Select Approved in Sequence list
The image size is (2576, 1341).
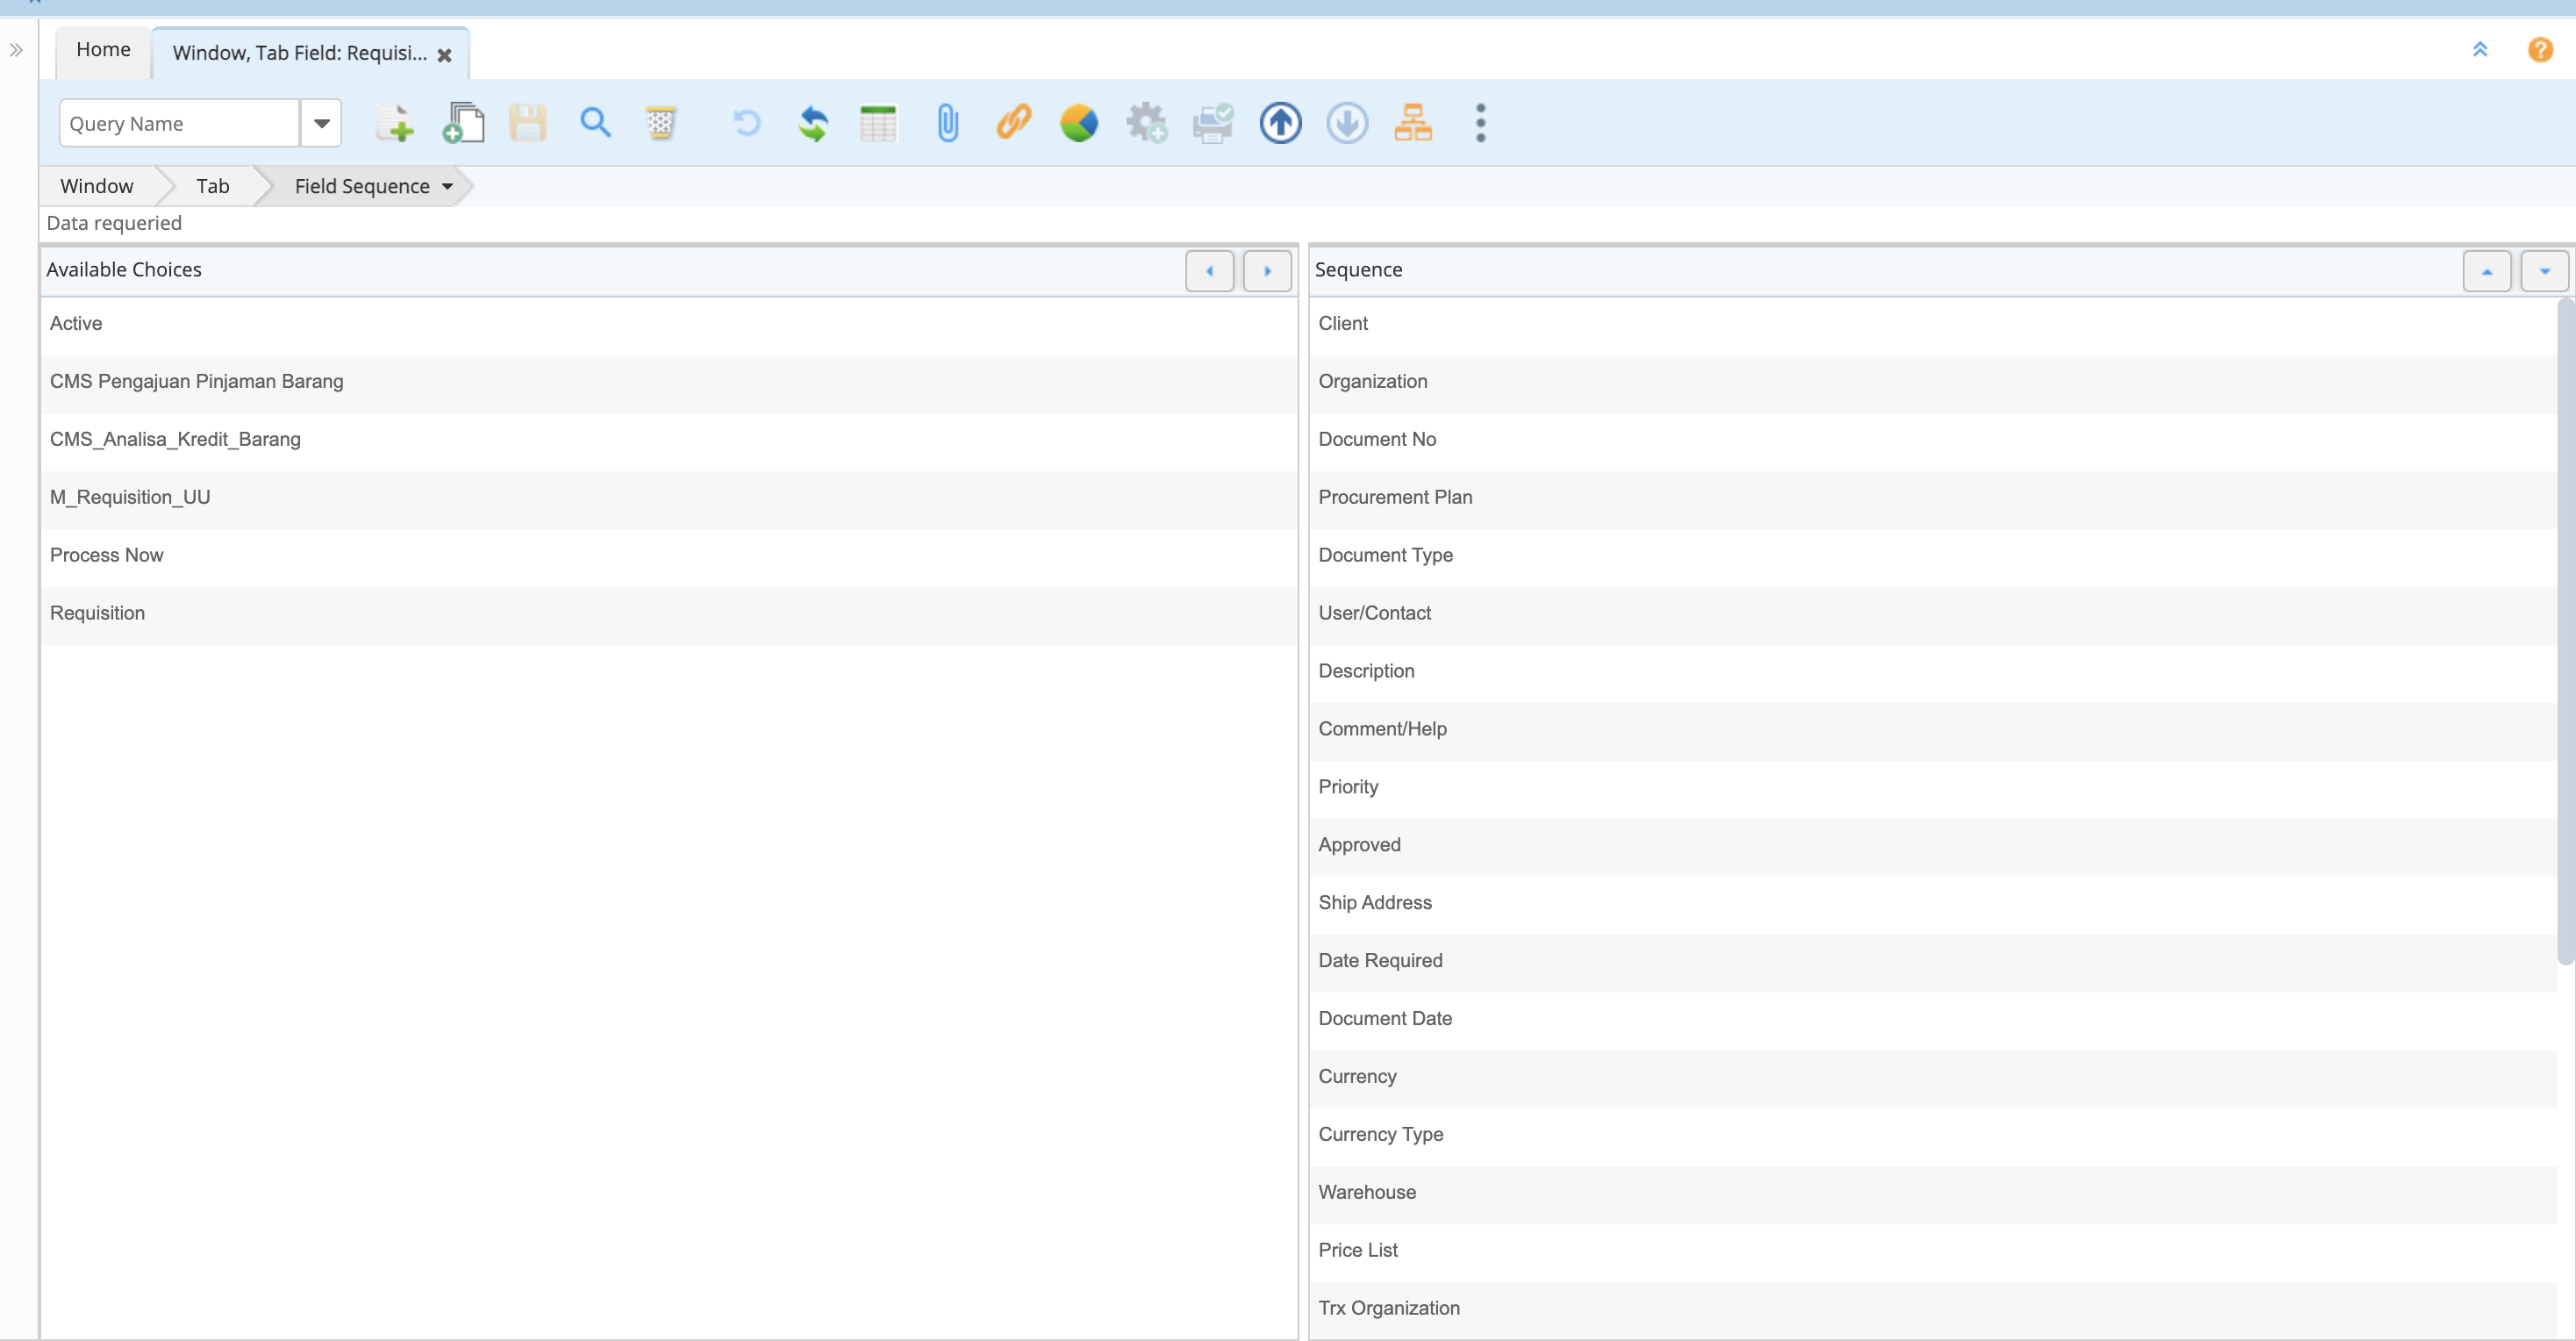[x=1933, y=846]
